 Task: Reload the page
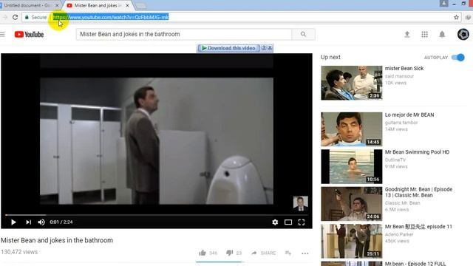pos(15,17)
